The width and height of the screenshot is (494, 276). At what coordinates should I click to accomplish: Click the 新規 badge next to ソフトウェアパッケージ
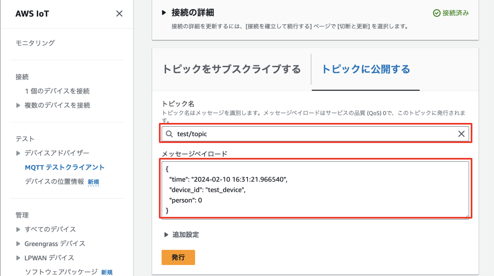(107, 272)
